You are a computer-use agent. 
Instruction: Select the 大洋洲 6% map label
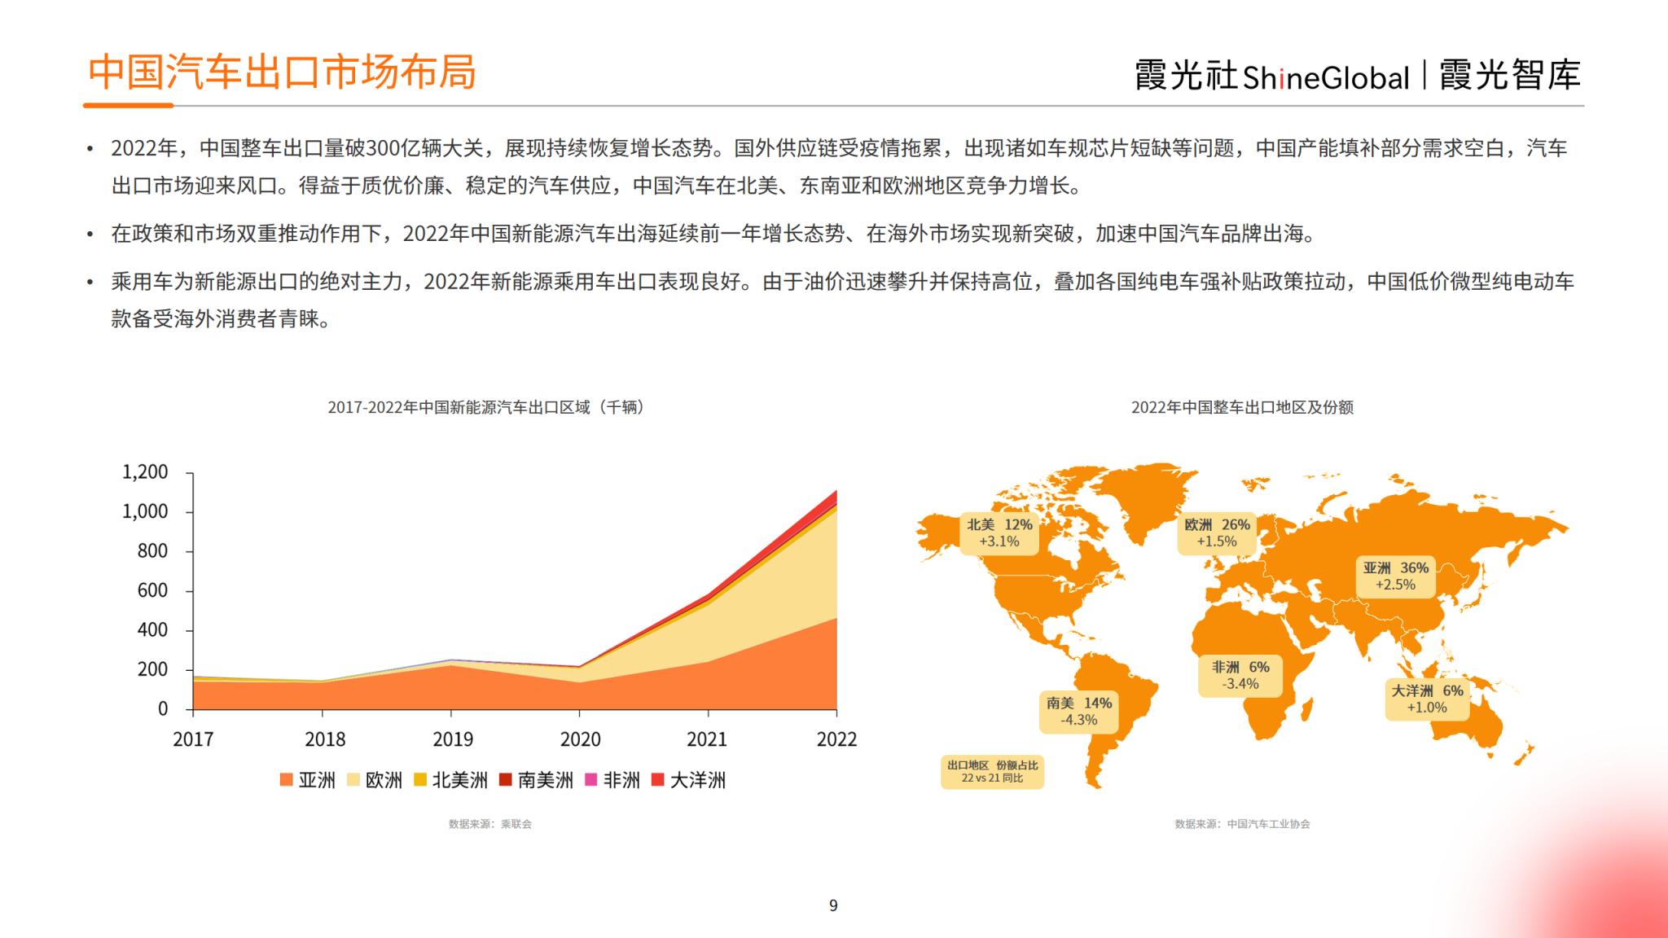(x=1427, y=699)
